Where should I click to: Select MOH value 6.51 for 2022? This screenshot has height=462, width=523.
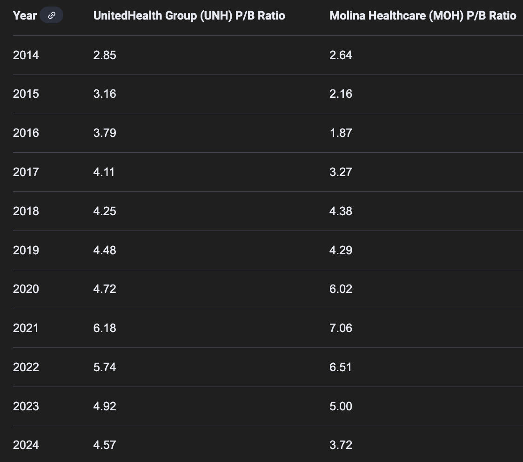[341, 367]
